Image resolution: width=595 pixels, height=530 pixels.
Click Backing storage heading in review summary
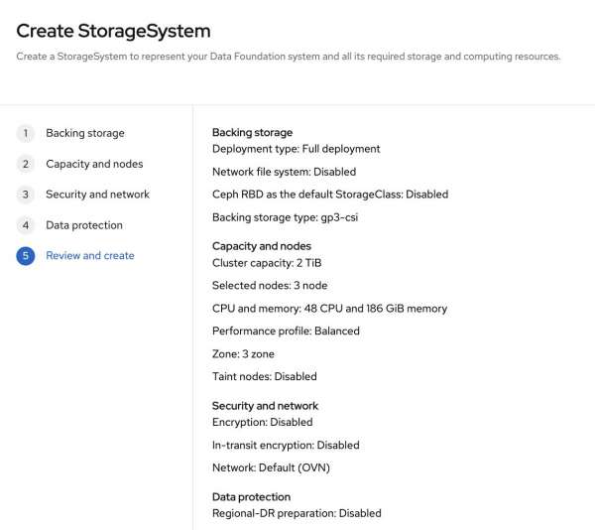(x=252, y=132)
